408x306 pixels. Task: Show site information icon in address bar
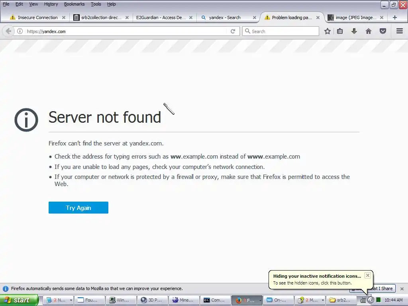click(20, 31)
